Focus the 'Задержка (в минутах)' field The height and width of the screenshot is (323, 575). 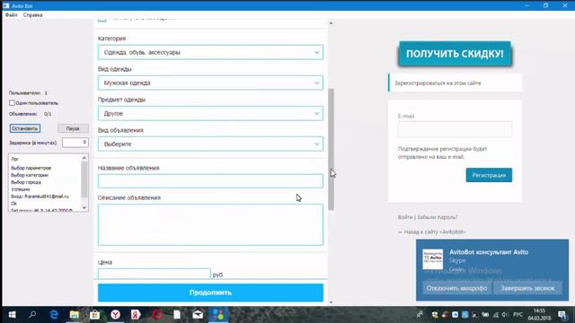click(x=75, y=143)
